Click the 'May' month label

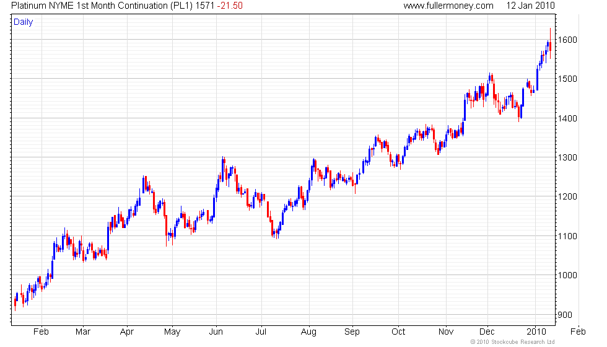(x=172, y=332)
